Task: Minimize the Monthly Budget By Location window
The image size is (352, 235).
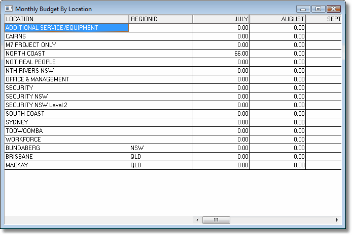Action: tap(303, 9)
